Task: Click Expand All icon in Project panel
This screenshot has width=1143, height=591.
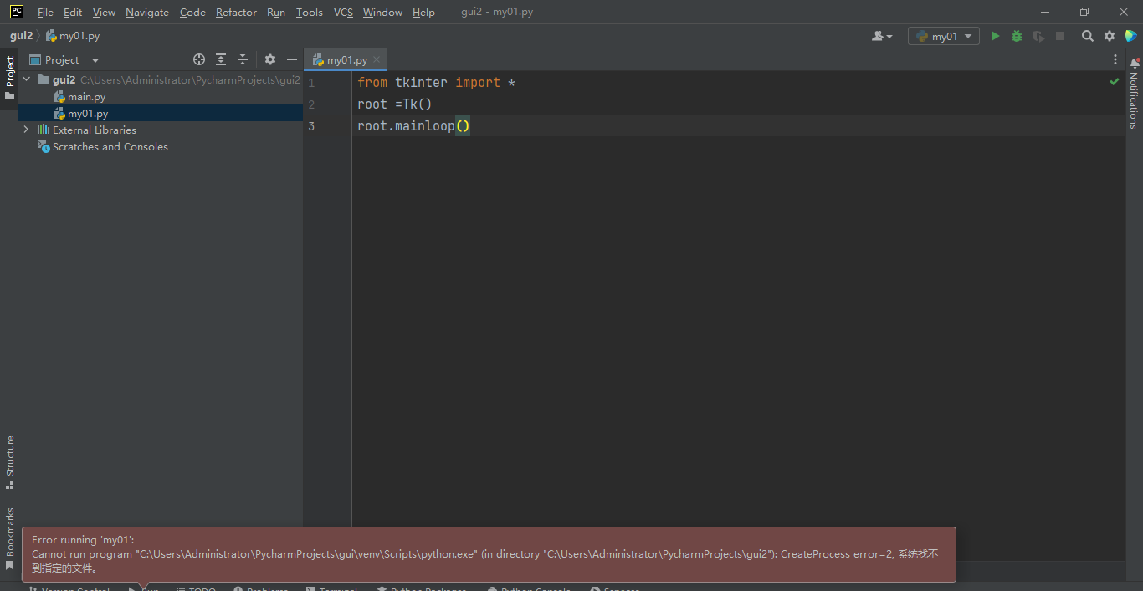Action: pyautogui.click(x=221, y=59)
